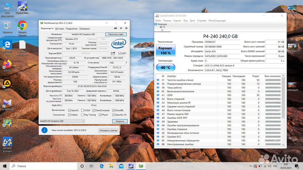Click the Windows Start button
Viewport: 303px width, 170px height.
[x=5, y=166]
